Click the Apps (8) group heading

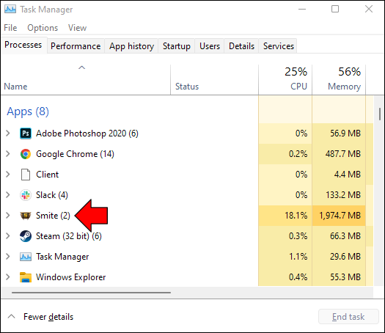pos(28,111)
